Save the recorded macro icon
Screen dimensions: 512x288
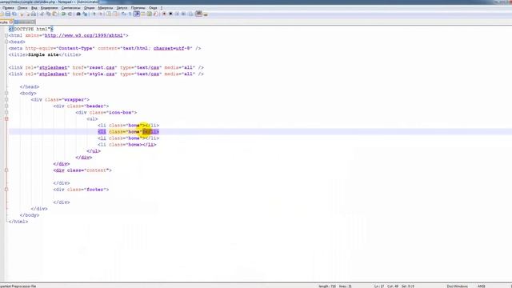[x=190, y=14]
